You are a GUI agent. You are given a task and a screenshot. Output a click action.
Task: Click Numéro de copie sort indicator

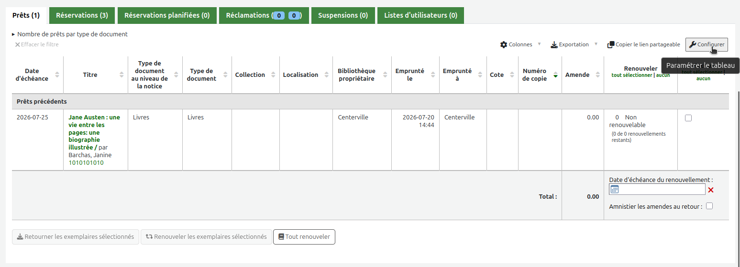click(555, 75)
